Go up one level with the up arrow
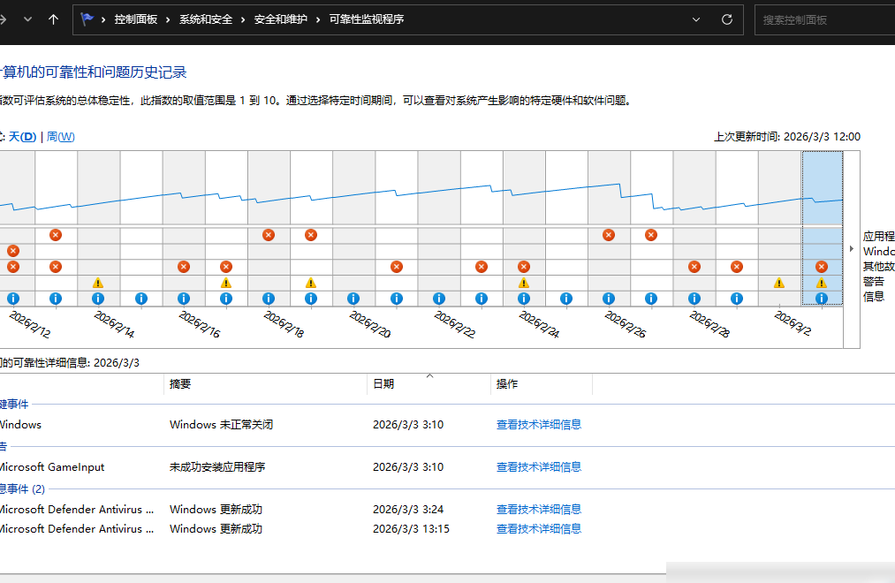This screenshot has height=583, width=895. (x=53, y=19)
